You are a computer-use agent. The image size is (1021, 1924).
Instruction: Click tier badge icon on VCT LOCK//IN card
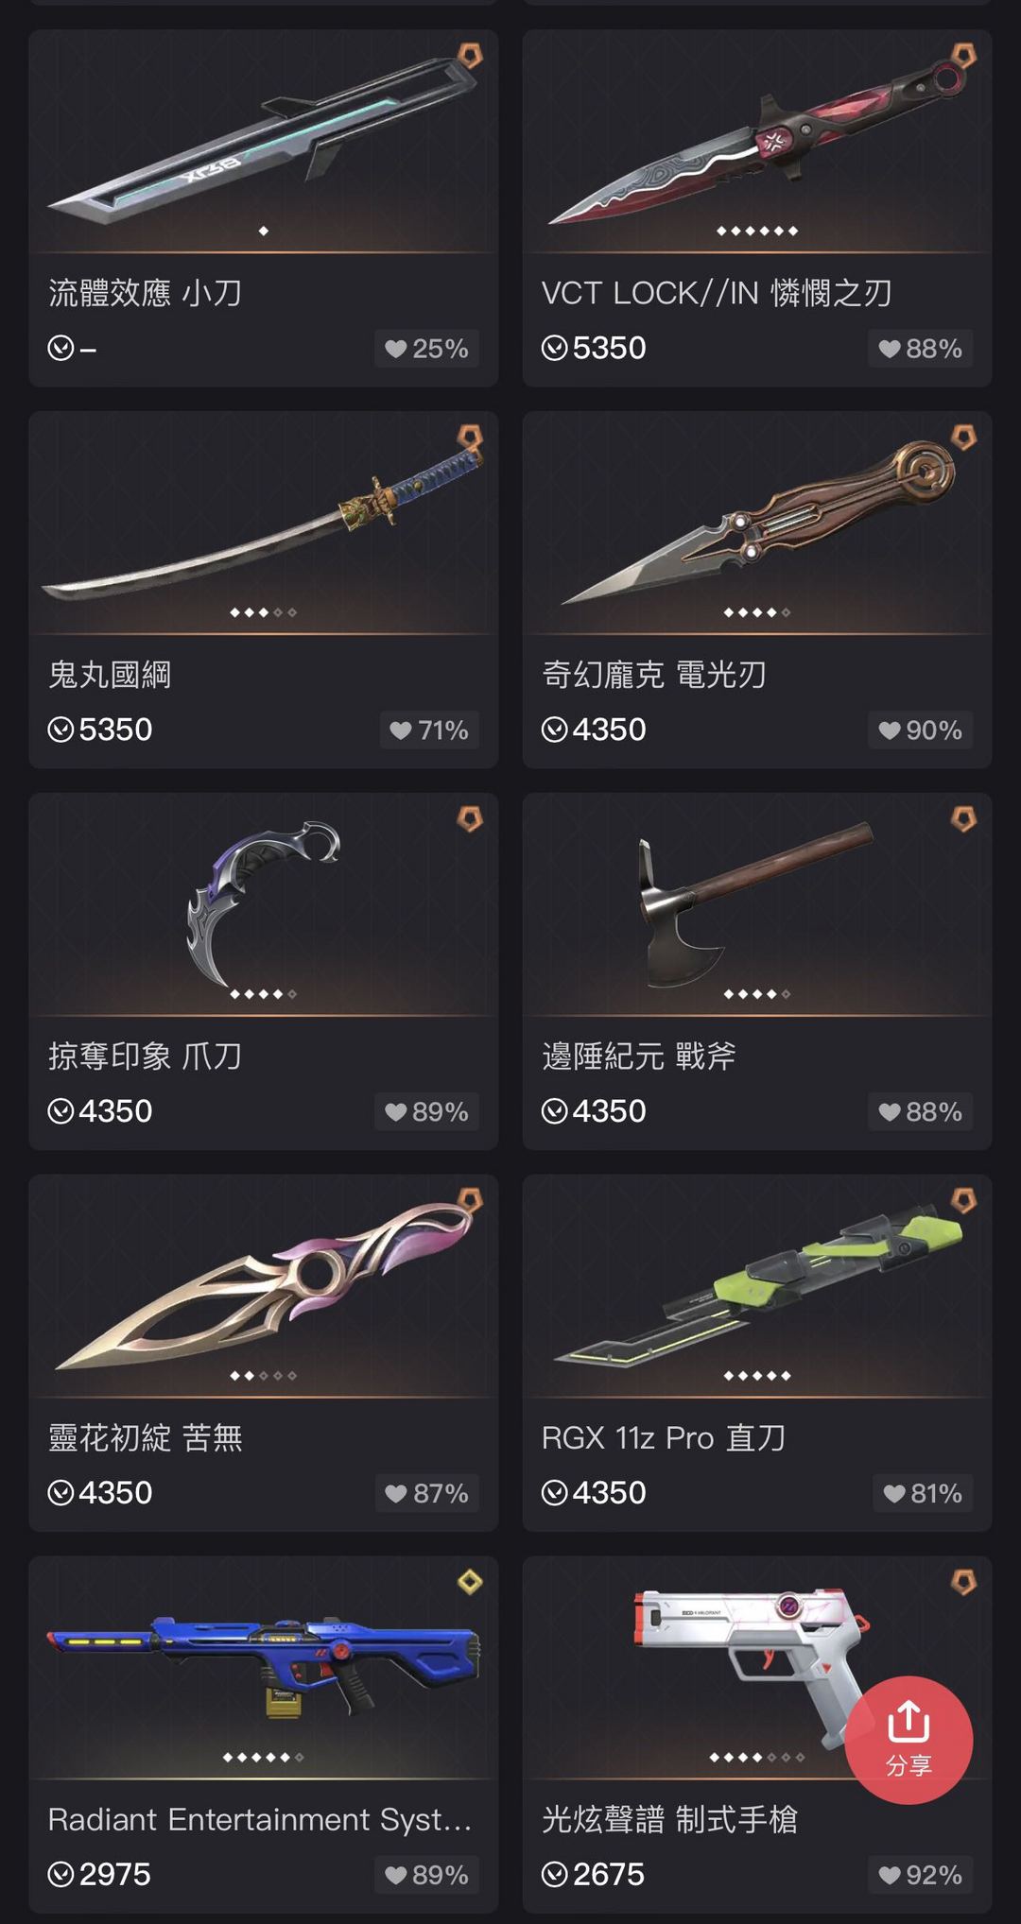(963, 56)
